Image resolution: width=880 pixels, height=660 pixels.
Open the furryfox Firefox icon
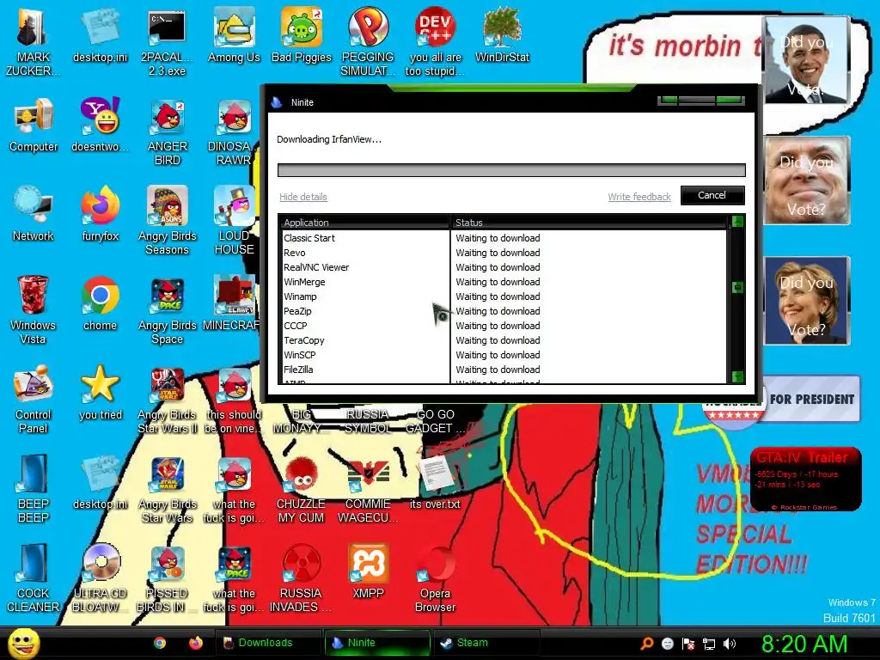coord(100,213)
